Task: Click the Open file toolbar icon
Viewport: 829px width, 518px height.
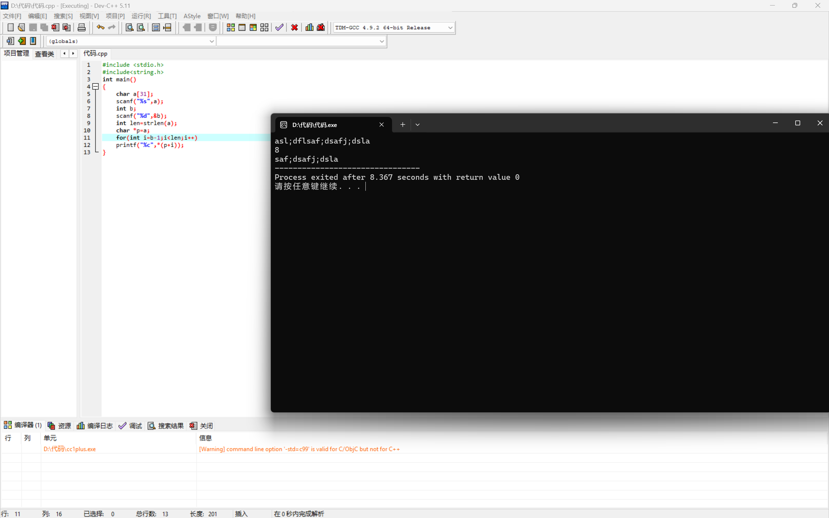Action: tap(21, 28)
